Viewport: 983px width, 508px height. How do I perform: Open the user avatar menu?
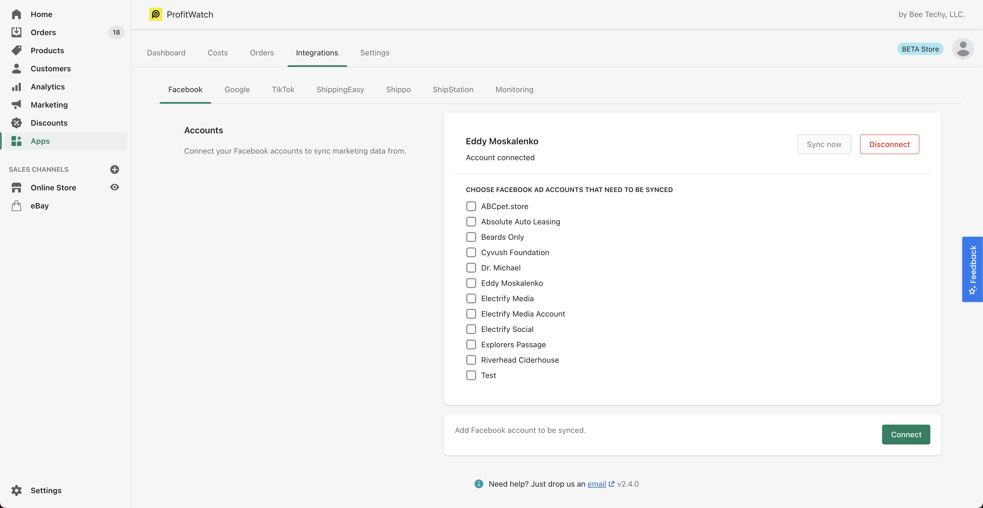click(x=963, y=49)
